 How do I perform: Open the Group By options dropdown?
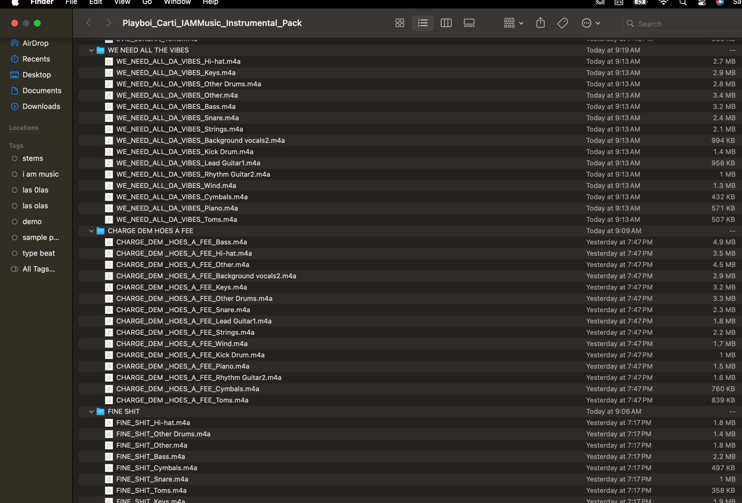[513, 23]
